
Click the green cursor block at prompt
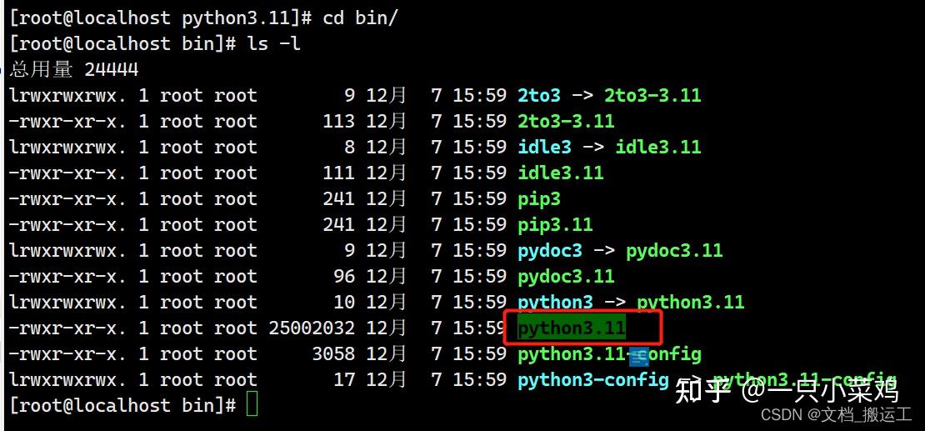(x=252, y=405)
